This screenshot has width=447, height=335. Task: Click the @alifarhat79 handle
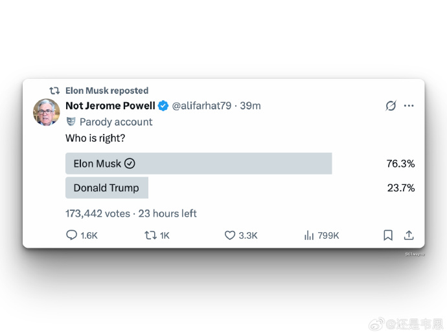[x=201, y=105]
